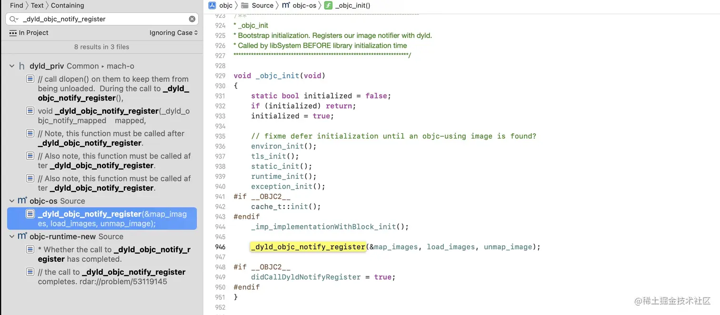Select the objc-os Source file icon in results
Screen dimensions: 720x315
pyautogui.click(x=22, y=201)
